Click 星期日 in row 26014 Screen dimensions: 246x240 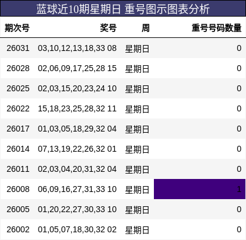click(x=137, y=149)
